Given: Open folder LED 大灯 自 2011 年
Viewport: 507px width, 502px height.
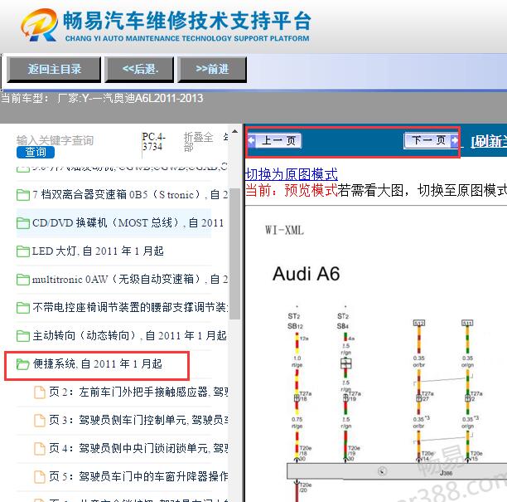Looking at the screenshot, I should [x=90, y=251].
